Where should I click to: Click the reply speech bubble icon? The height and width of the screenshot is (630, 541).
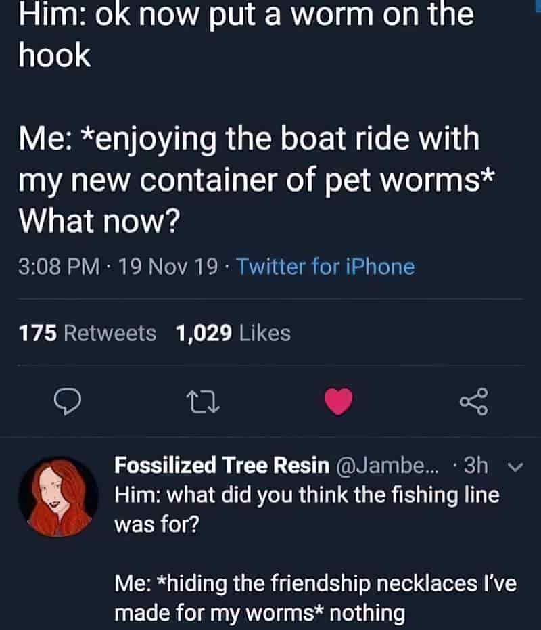point(68,401)
